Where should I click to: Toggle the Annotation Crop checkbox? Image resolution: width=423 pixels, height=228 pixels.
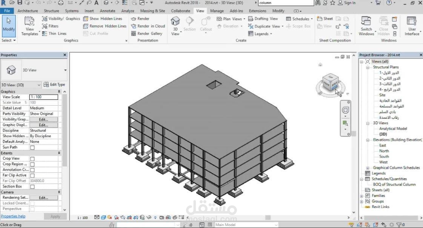point(32,170)
